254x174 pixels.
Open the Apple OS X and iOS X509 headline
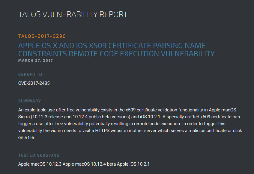(112, 46)
